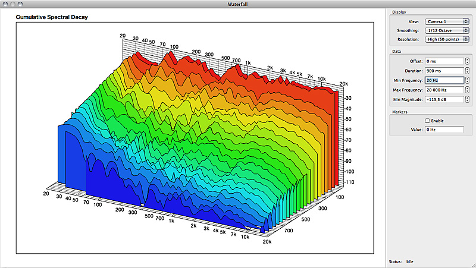Increase Min Magnitude via stepper up arrow
Viewport: 476px width, 268px height.
pyautogui.click(x=468, y=97)
